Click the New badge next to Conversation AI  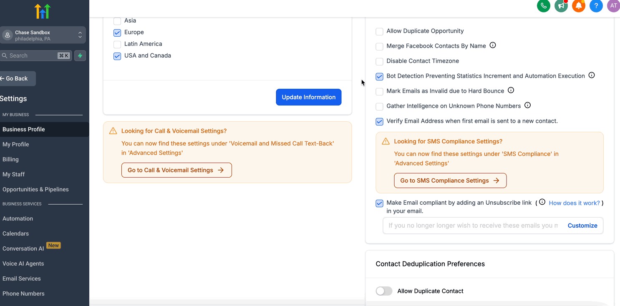[x=53, y=246]
